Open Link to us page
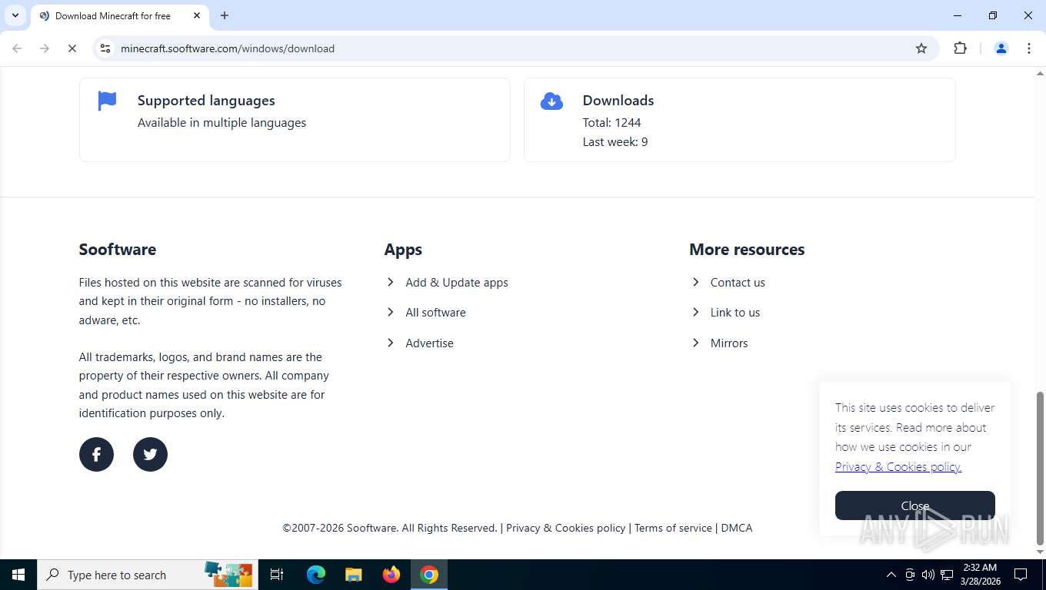The image size is (1046, 590). click(x=735, y=313)
